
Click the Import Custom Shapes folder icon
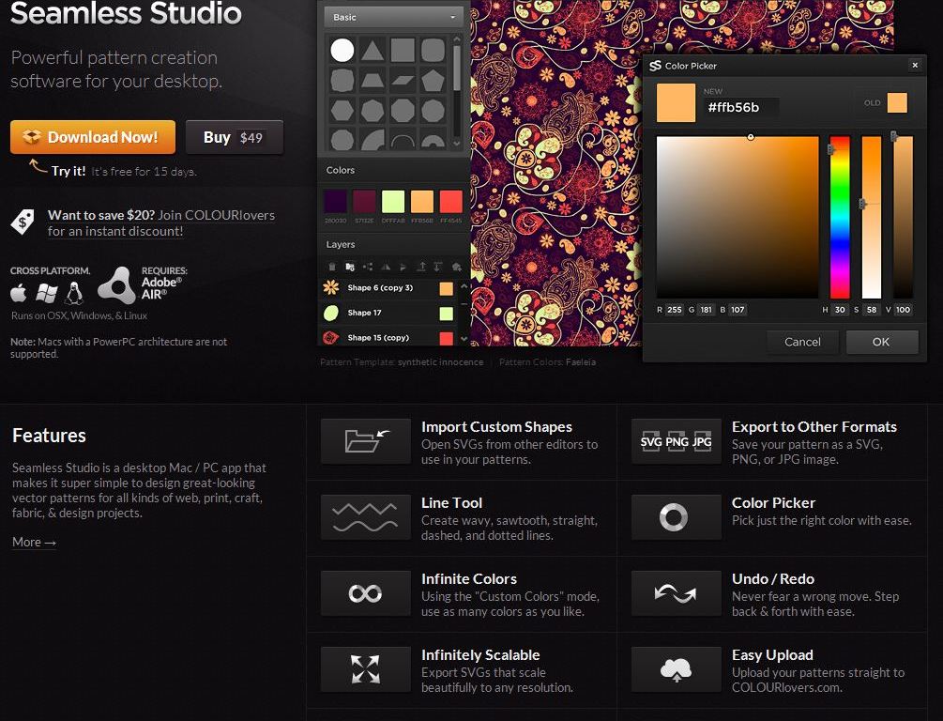(365, 441)
